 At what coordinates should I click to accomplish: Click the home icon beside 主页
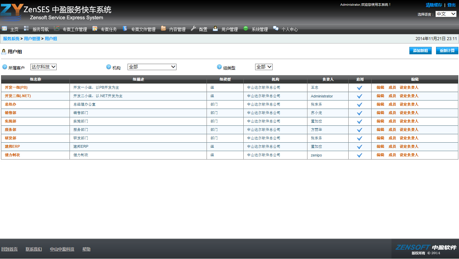(x=4, y=29)
